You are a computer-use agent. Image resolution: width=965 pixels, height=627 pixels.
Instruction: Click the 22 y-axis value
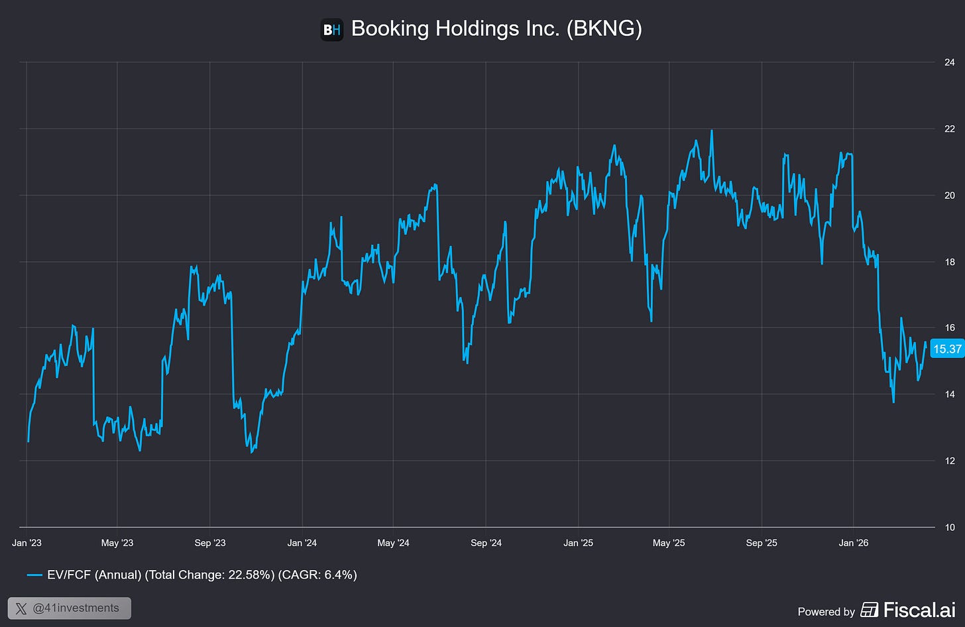[x=949, y=129]
